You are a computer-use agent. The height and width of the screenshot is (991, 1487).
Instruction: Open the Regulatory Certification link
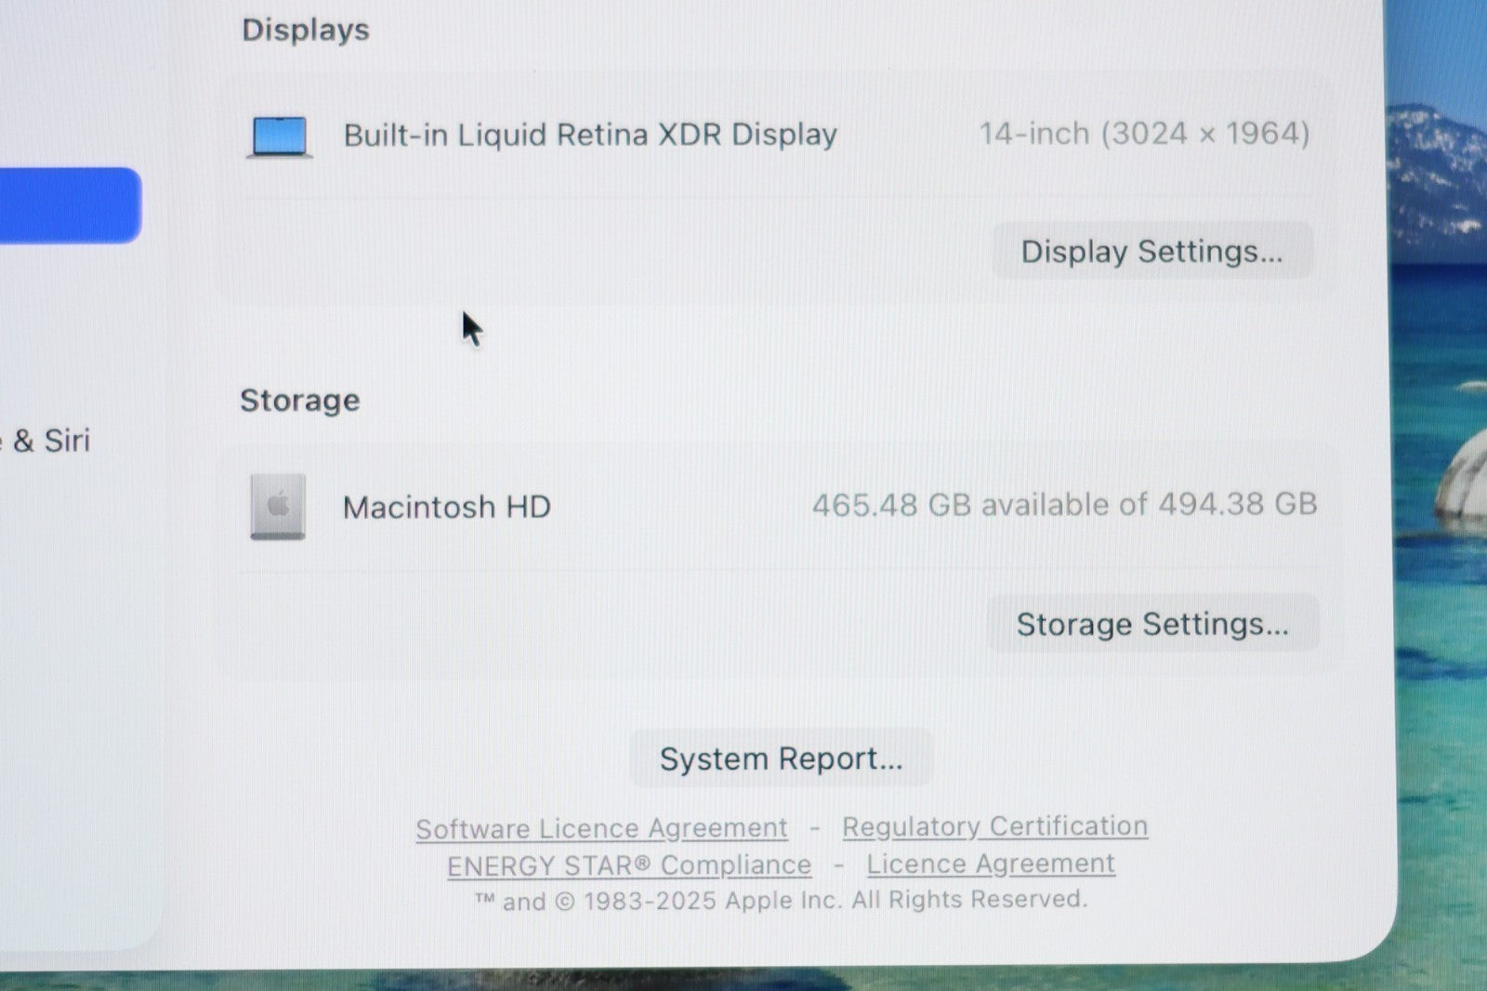pyautogui.click(x=994, y=826)
